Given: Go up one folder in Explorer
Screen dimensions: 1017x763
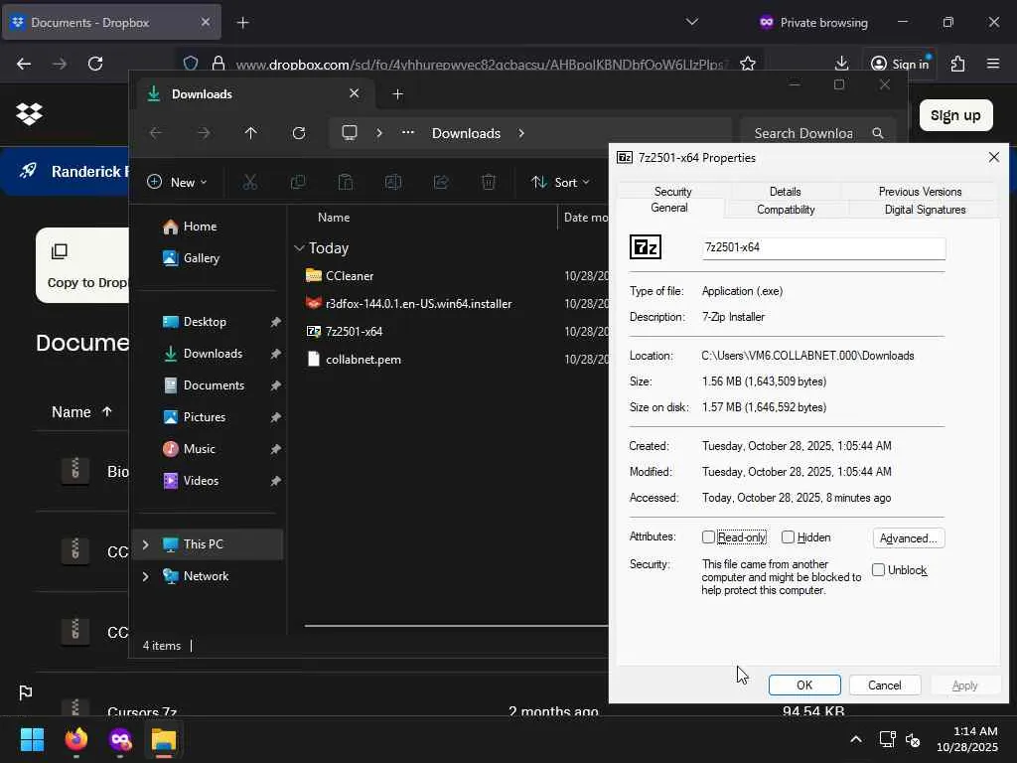Looking at the screenshot, I should 251,133.
